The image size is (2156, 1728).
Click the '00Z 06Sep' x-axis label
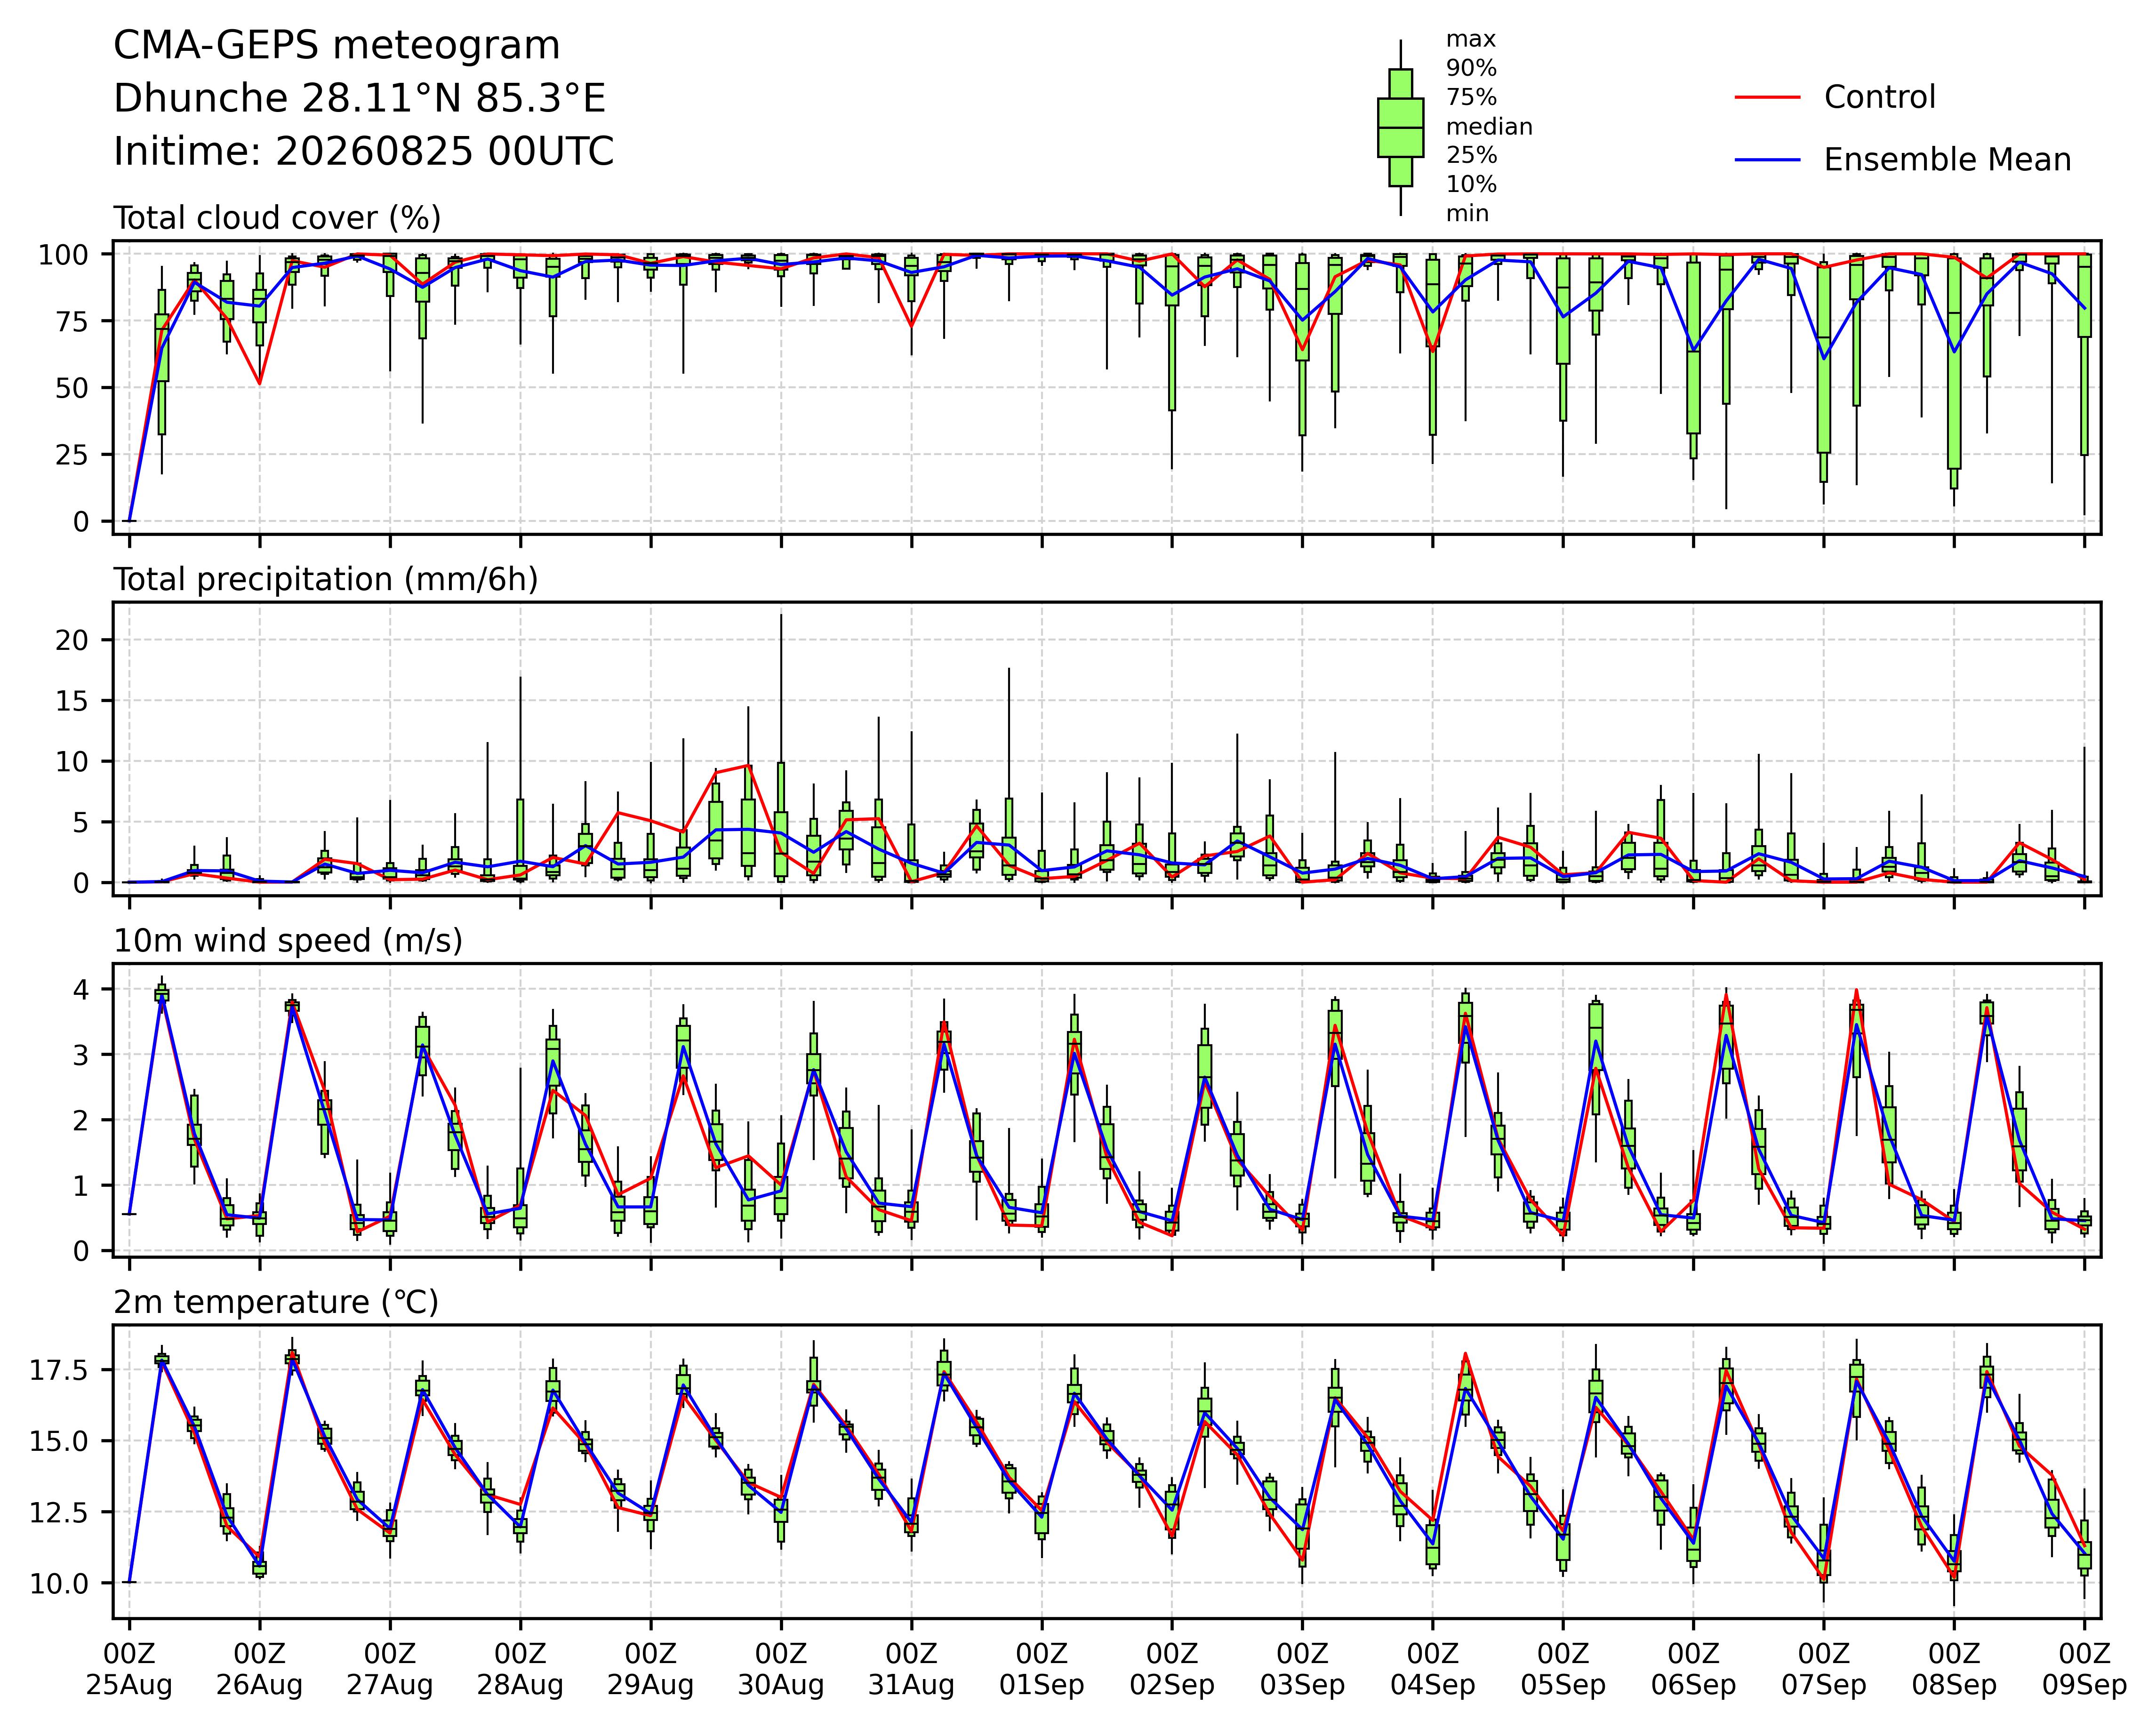[x=1693, y=1669]
